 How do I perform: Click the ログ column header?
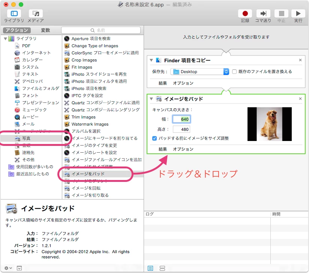click(x=207, y=214)
